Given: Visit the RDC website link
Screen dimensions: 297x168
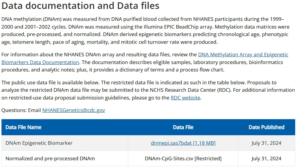Looking at the screenshot, I should tap(185, 98).
